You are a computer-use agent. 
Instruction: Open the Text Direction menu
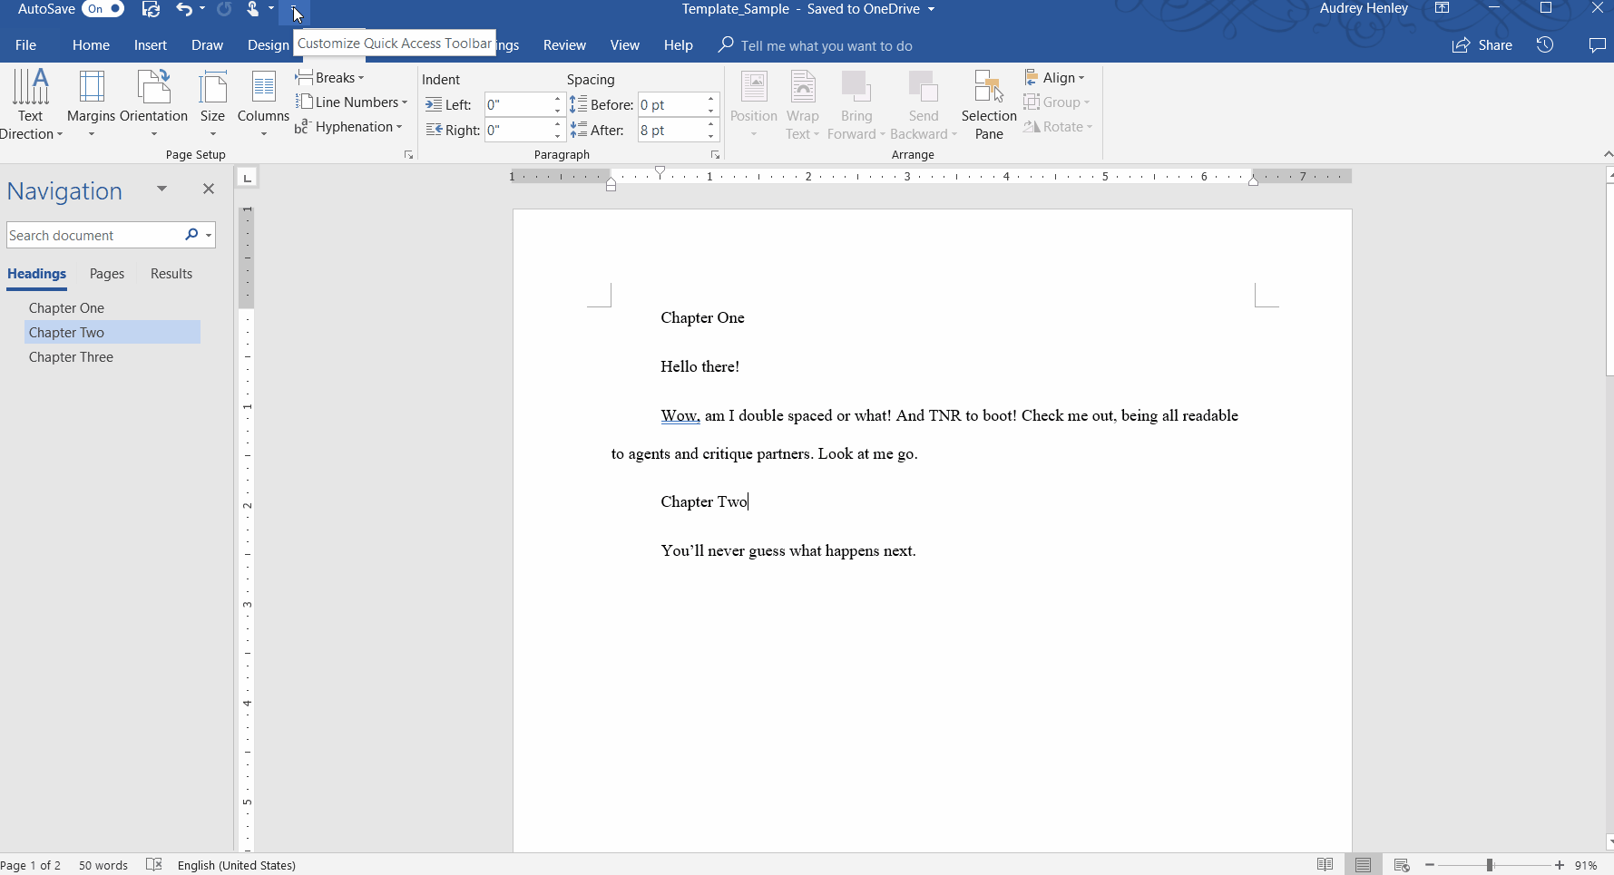pos(31,104)
